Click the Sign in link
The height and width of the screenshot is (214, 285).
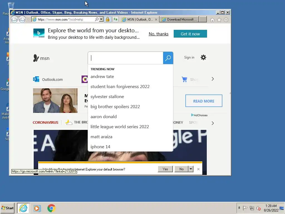tap(189, 57)
